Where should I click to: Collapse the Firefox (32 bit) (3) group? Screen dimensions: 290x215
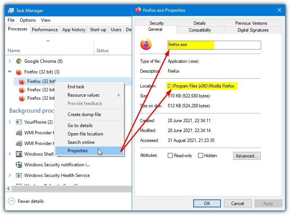pyautogui.click(x=10, y=72)
